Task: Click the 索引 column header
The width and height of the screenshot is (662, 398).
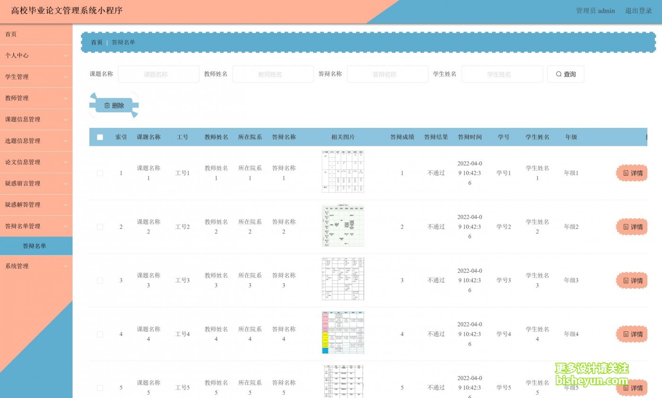Action: [x=121, y=137]
